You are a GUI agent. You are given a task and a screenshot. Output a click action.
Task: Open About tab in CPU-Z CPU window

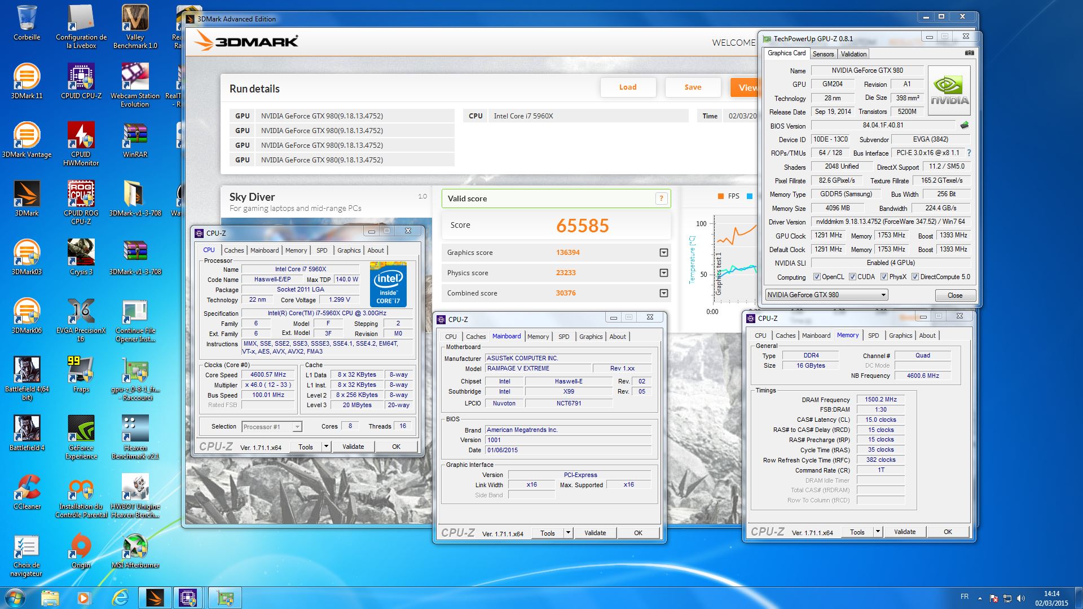(376, 250)
